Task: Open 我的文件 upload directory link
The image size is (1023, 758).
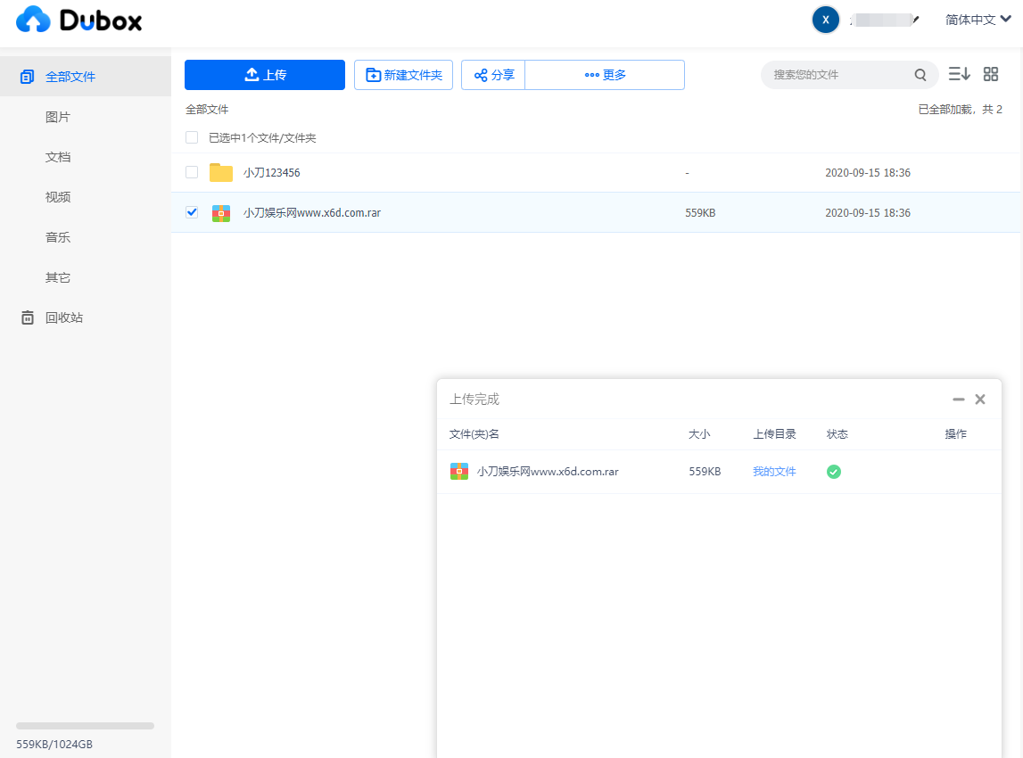Action: pos(774,472)
